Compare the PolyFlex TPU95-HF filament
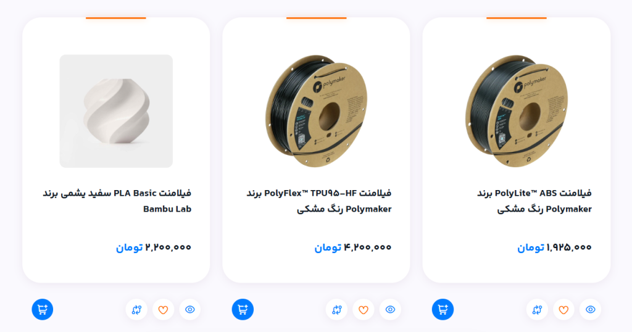Viewport: 632px width, 332px height. 336,309
